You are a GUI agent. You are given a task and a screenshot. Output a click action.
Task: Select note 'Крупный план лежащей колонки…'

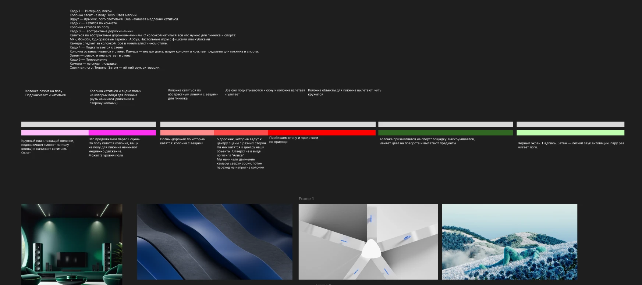48,147
